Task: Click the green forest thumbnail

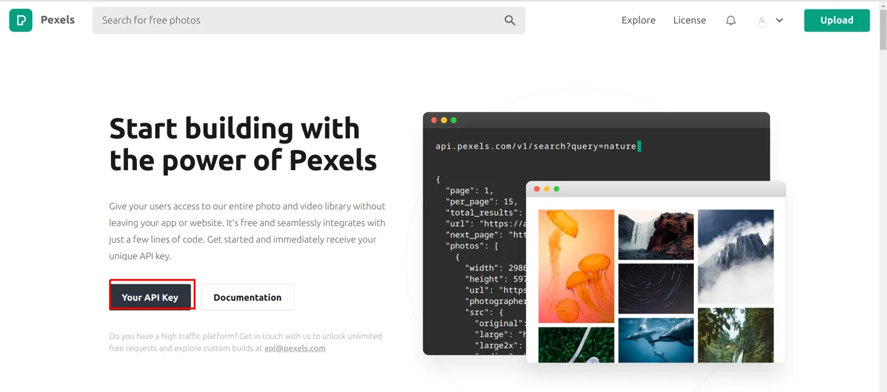Action: (x=736, y=335)
